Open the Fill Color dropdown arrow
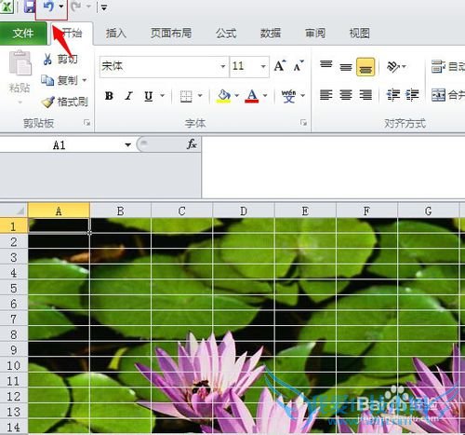 236,95
